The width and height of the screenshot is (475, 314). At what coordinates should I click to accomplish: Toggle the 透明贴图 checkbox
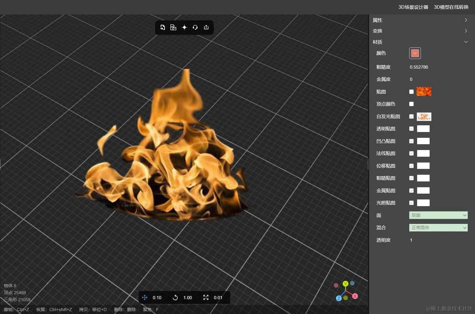(411, 129)
